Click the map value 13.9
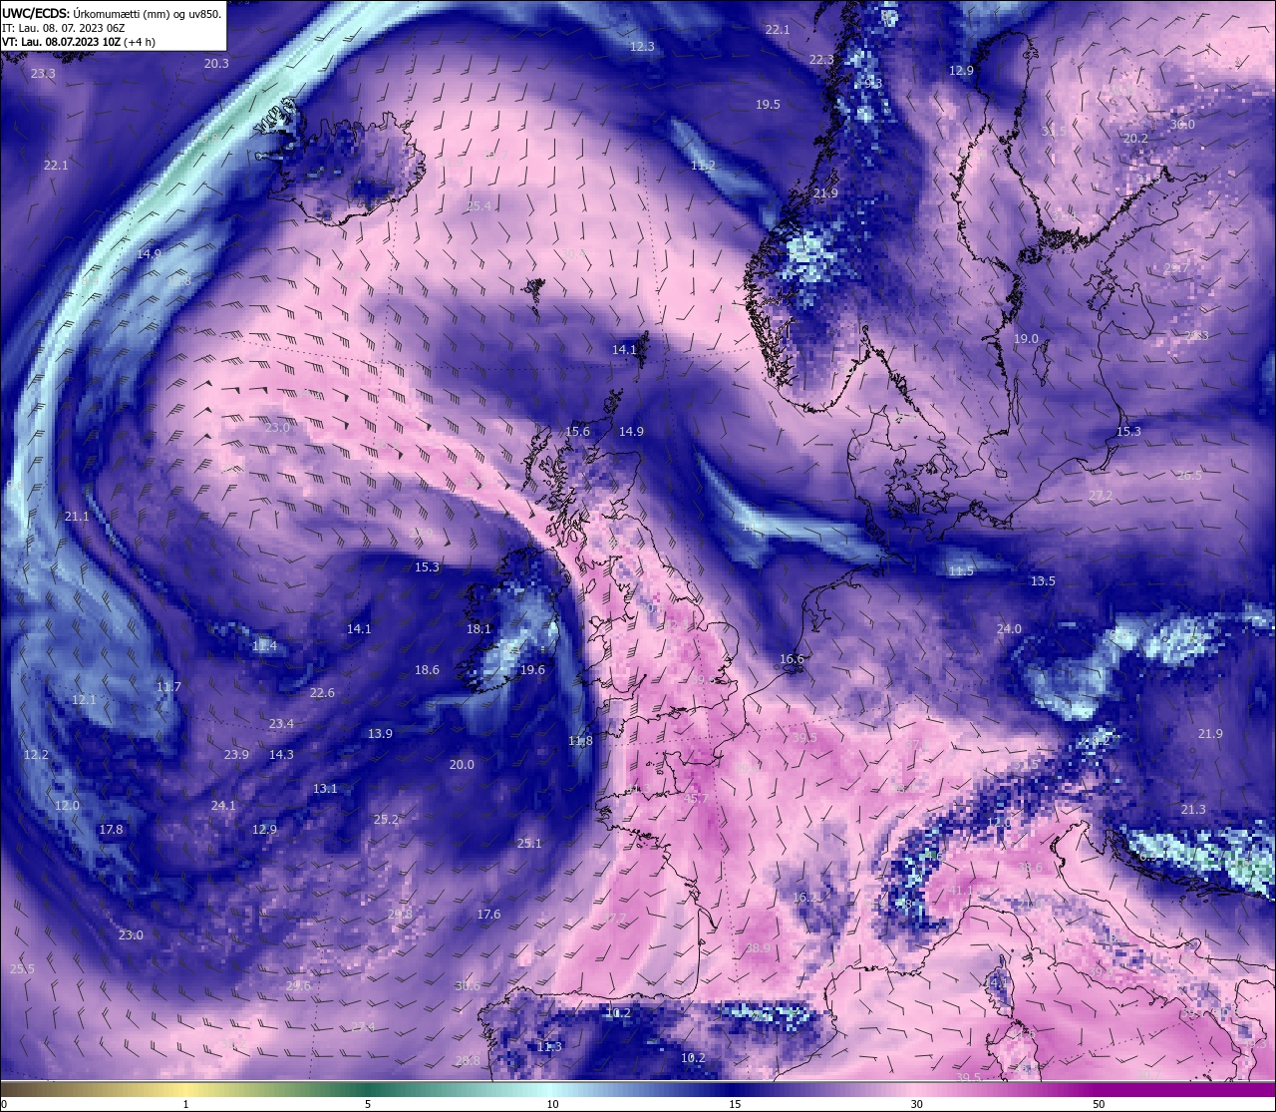1276x1112 pixels. coord(380,734)
